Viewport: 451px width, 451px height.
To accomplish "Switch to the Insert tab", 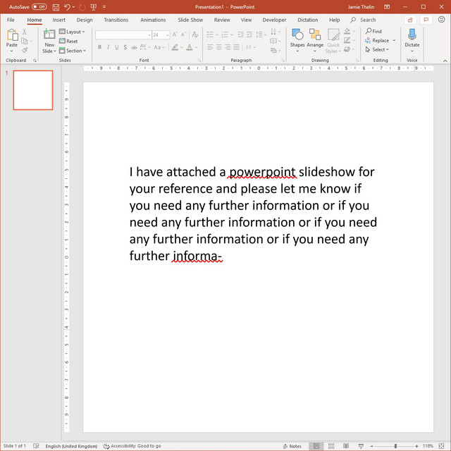I will (59, 20).
